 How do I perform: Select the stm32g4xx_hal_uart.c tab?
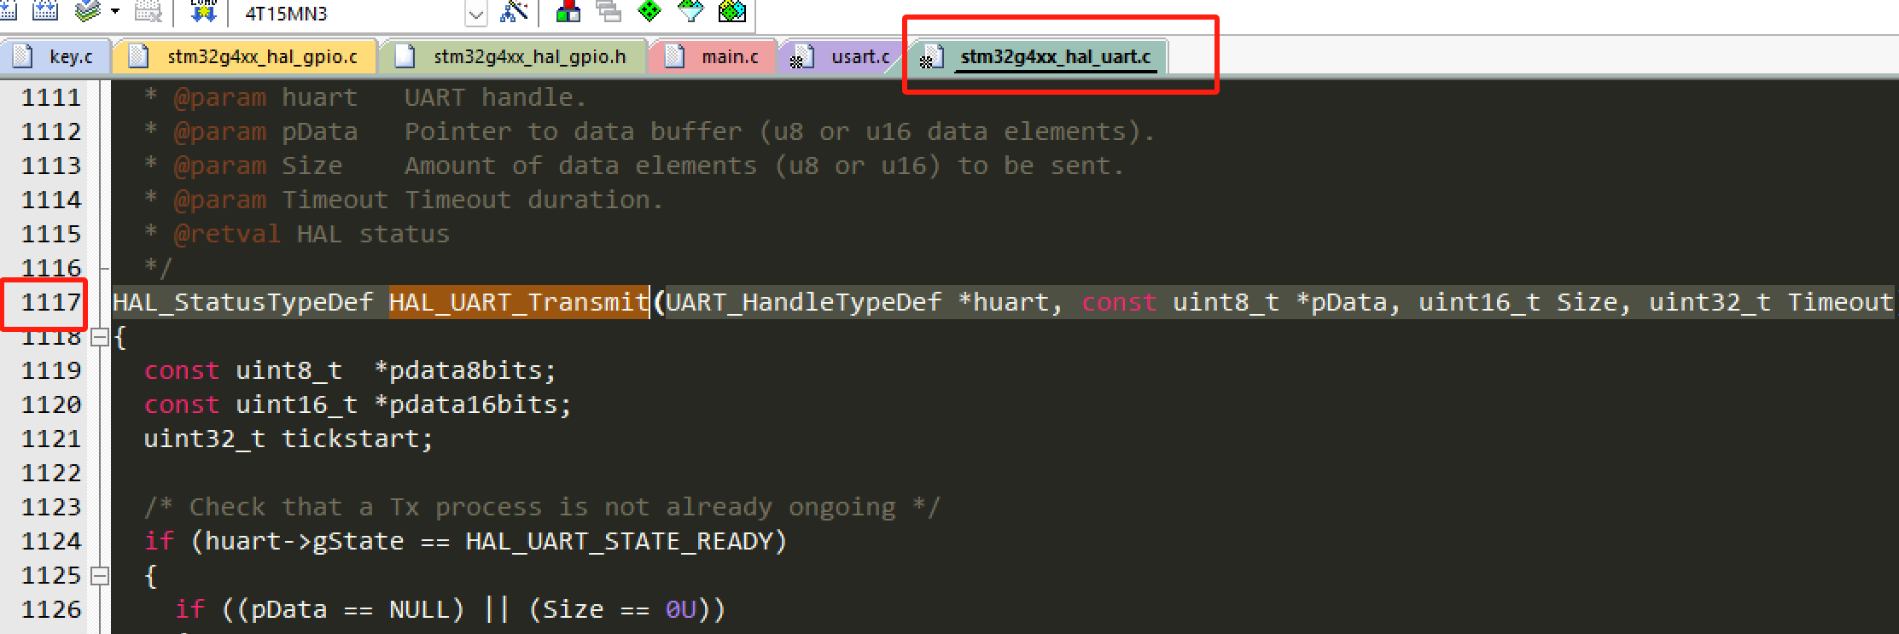click(x=1038, y=56)
